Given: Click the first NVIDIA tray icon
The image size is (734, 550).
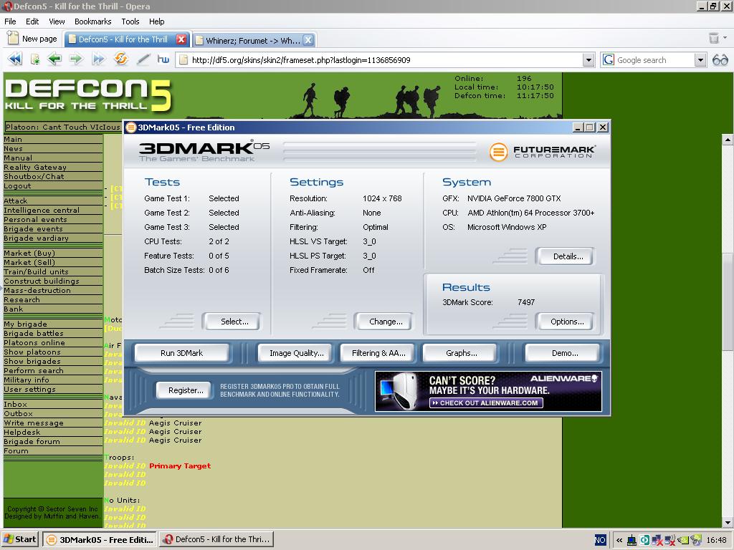Looking at the screenshot, I should [x=683, y=540].
